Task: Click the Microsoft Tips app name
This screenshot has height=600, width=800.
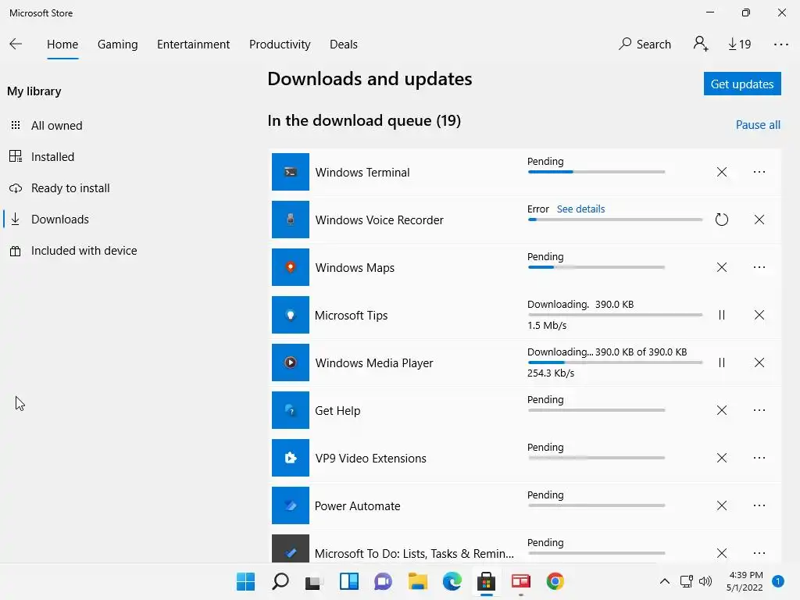Action: click(x=351, y=316)
